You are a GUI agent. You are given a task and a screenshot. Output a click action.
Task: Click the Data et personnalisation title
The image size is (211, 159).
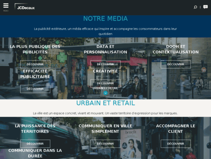point(105,49)
